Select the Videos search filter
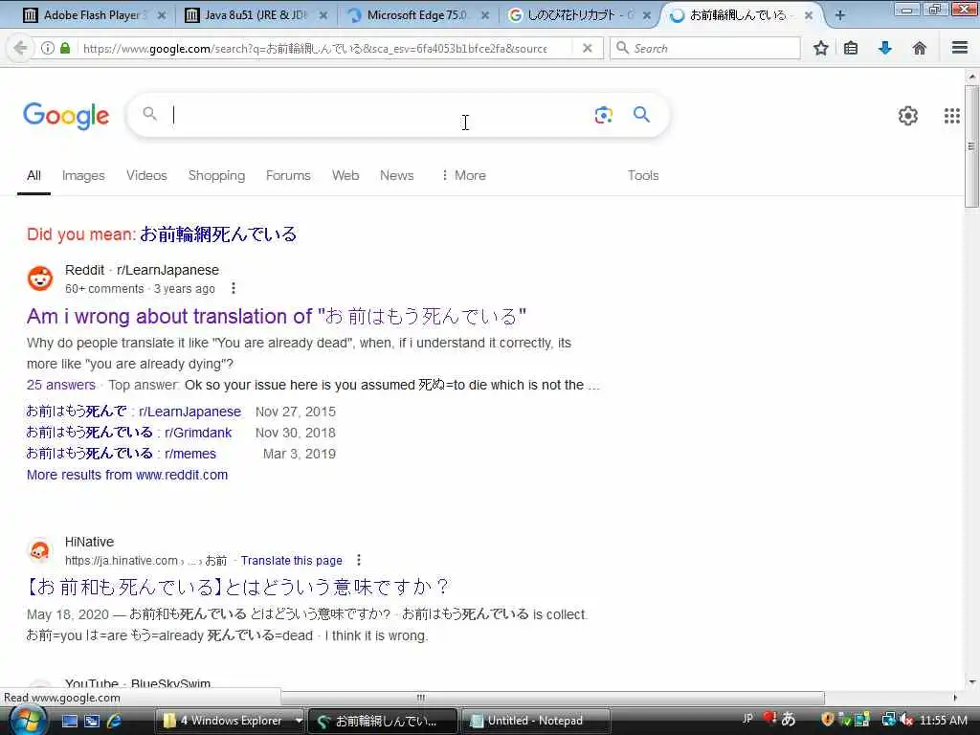Screen dimensions: 980x735 (x=146, y=176)
